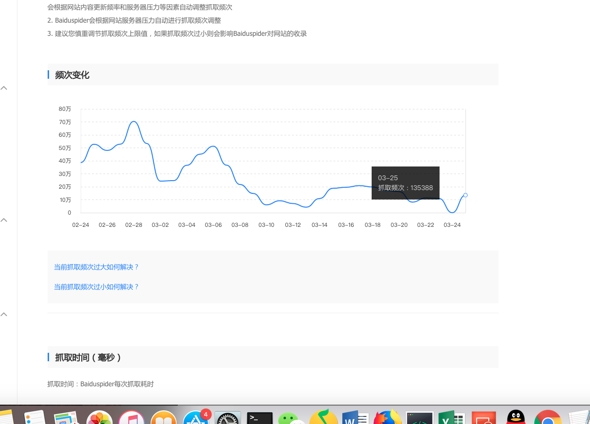Image resolution: width=590 pixels, height=424 pixels.
Task: Open Terminal from the dock
Action: (260, 418)
